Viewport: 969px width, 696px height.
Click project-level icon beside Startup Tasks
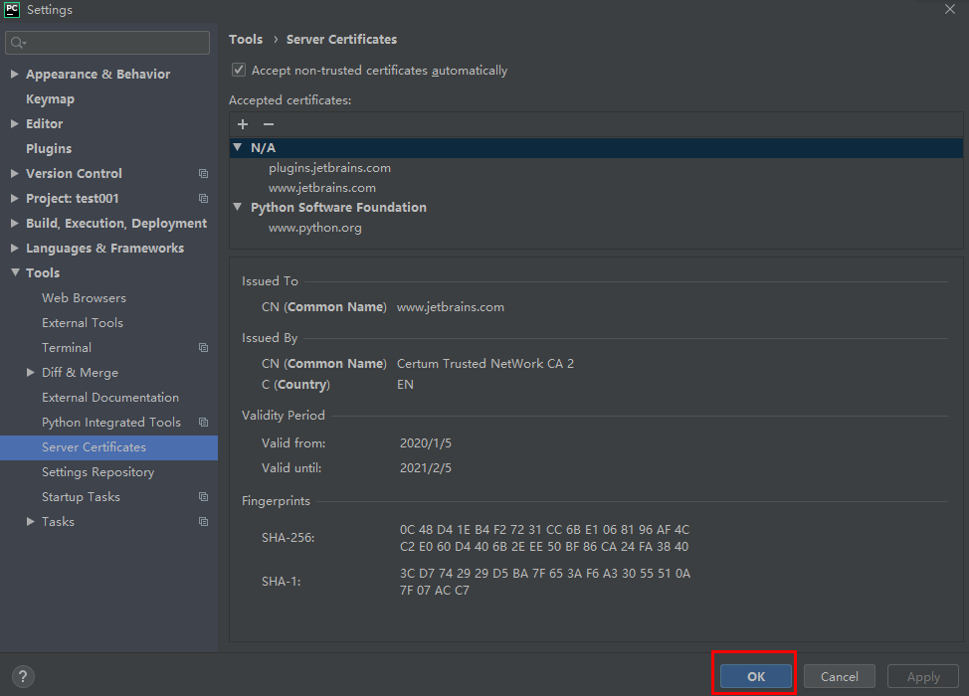pyautogui.click(x=203, y=497)
